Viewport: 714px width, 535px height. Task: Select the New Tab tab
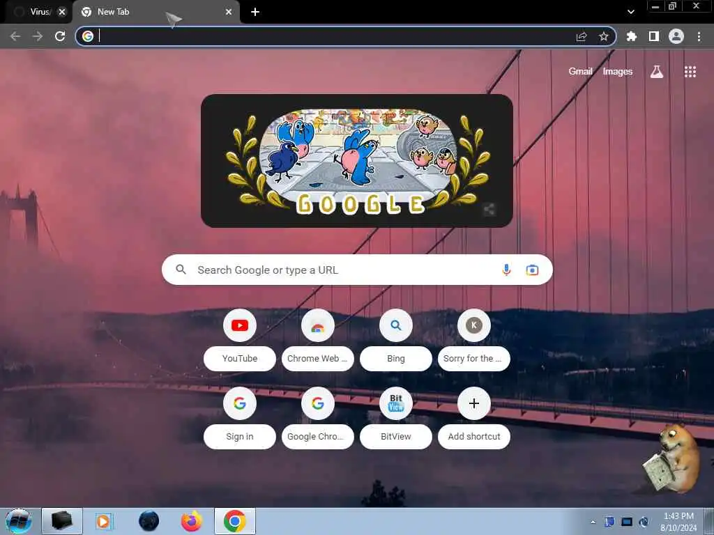tap(155, 12)
